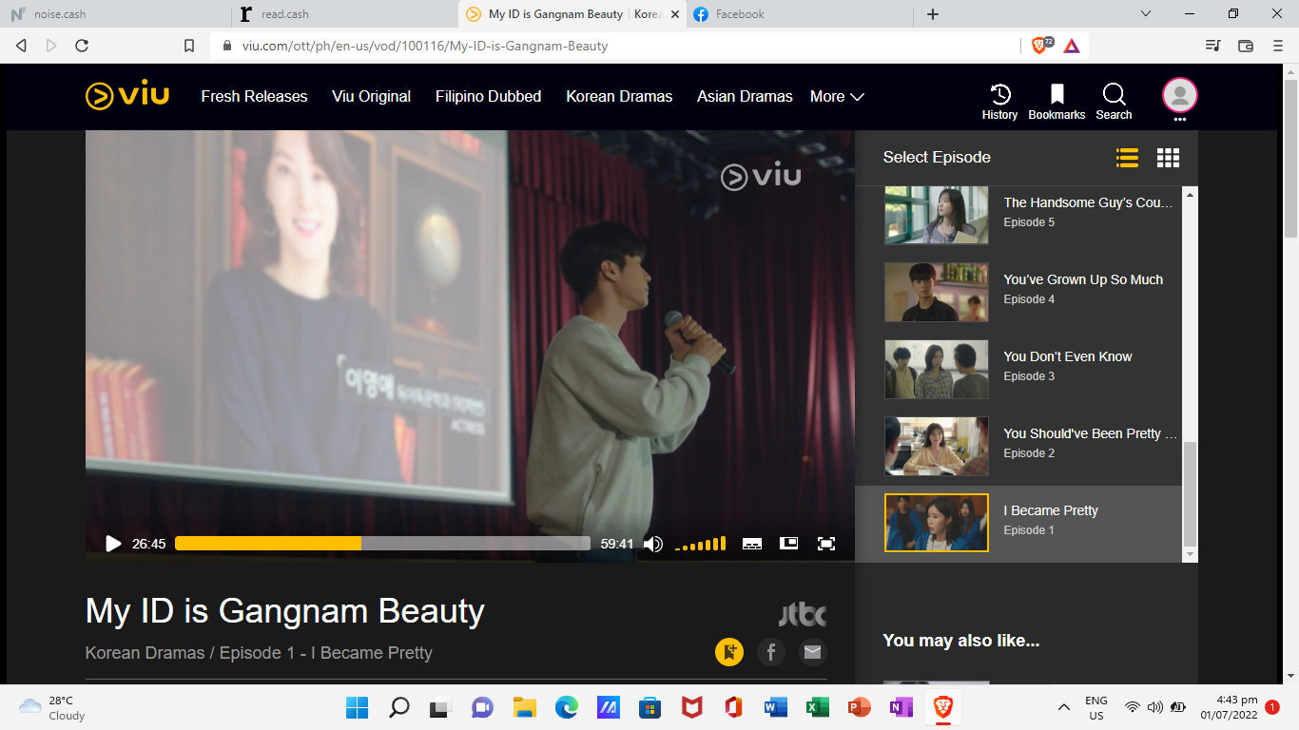Viewport: 1299px width, 730px height.
Task: Click the episode list scroll-up arrow
Action: click(1190, 194)
